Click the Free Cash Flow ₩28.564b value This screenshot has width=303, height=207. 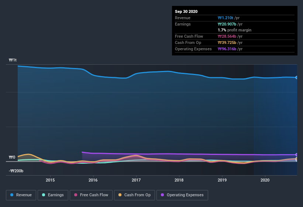click(x=227, y=36)
